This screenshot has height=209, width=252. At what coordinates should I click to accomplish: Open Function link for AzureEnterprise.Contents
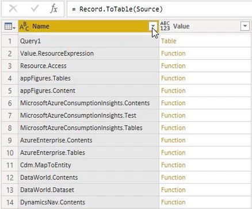[173, 140]
